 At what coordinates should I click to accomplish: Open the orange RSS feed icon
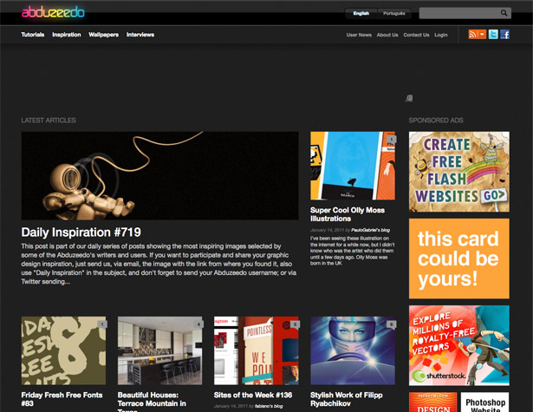[473, 35]
